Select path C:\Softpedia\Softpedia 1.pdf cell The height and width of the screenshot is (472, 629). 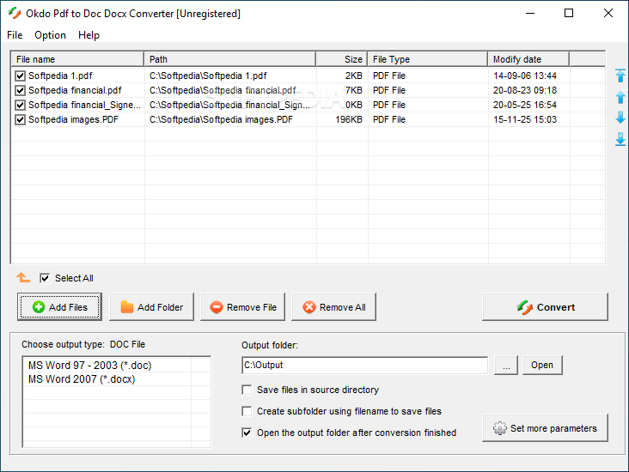tap(208, 76)
